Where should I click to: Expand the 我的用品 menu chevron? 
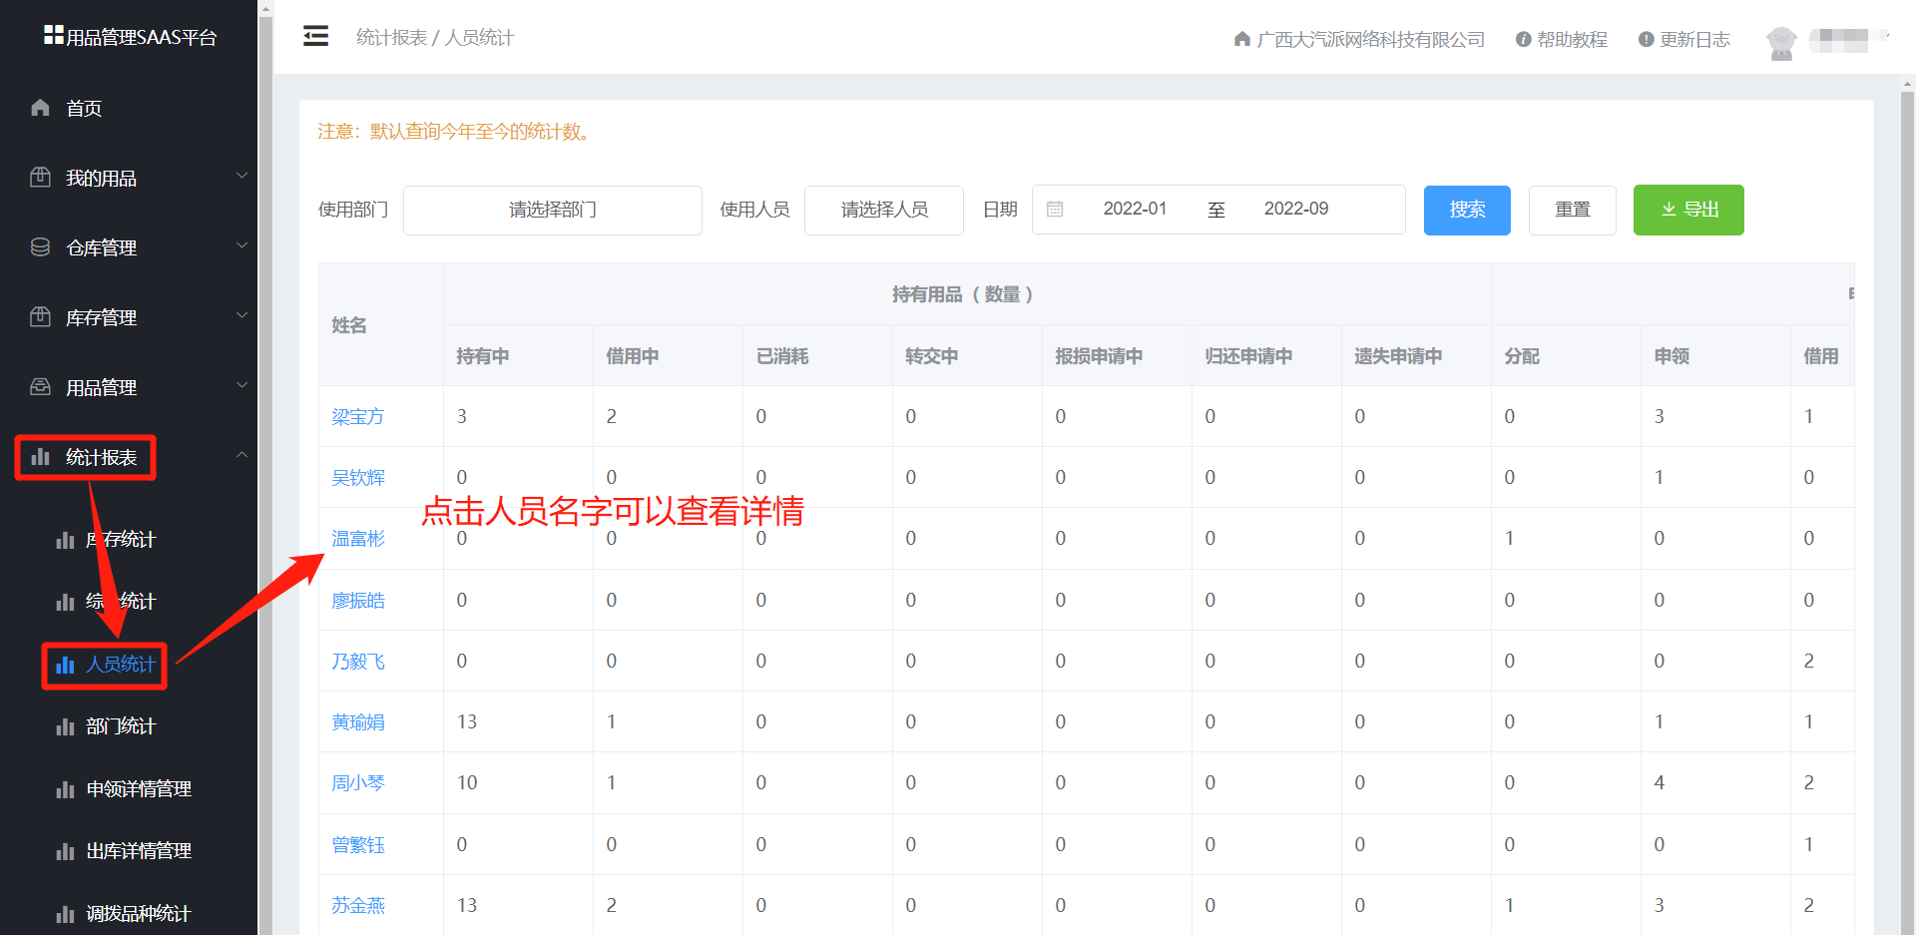(x=241, y=176)
